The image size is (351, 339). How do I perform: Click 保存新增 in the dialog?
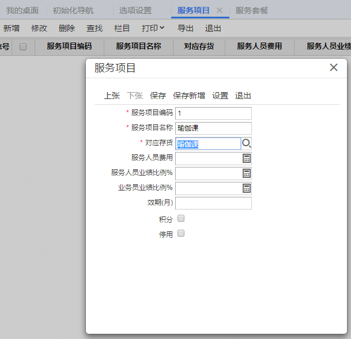click(189, 96)
